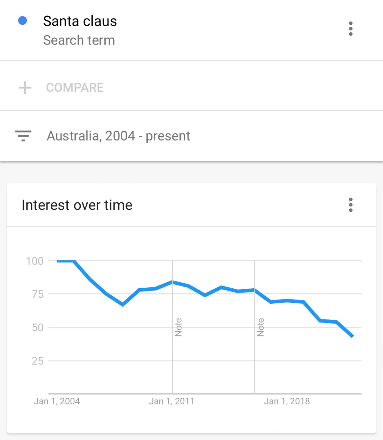Click the "Jan 1, 2018" axis label
The width and height of the screenshot is (383, 440).
tap(287, 401)
